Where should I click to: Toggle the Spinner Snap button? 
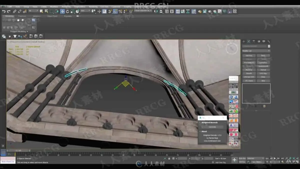(x=125, y=11)
